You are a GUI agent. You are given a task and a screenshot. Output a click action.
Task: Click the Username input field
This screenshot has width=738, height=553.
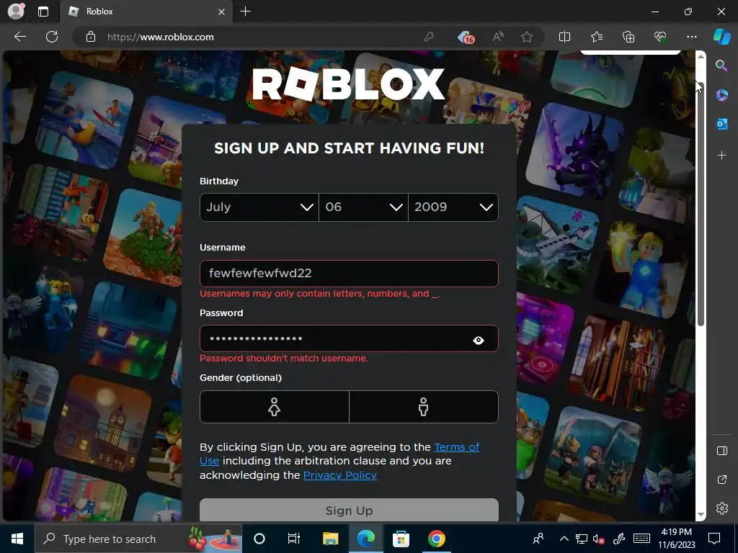(349, 273)
